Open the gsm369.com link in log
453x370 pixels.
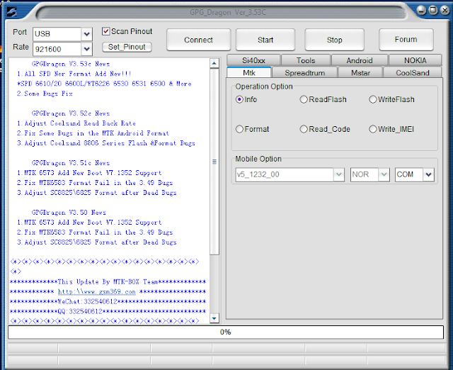[x=97, y=291]
